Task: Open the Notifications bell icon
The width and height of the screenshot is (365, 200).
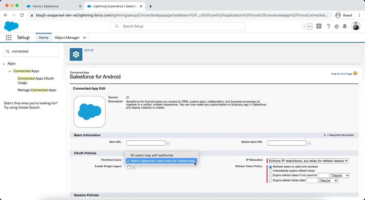Action: click(345, 26)
